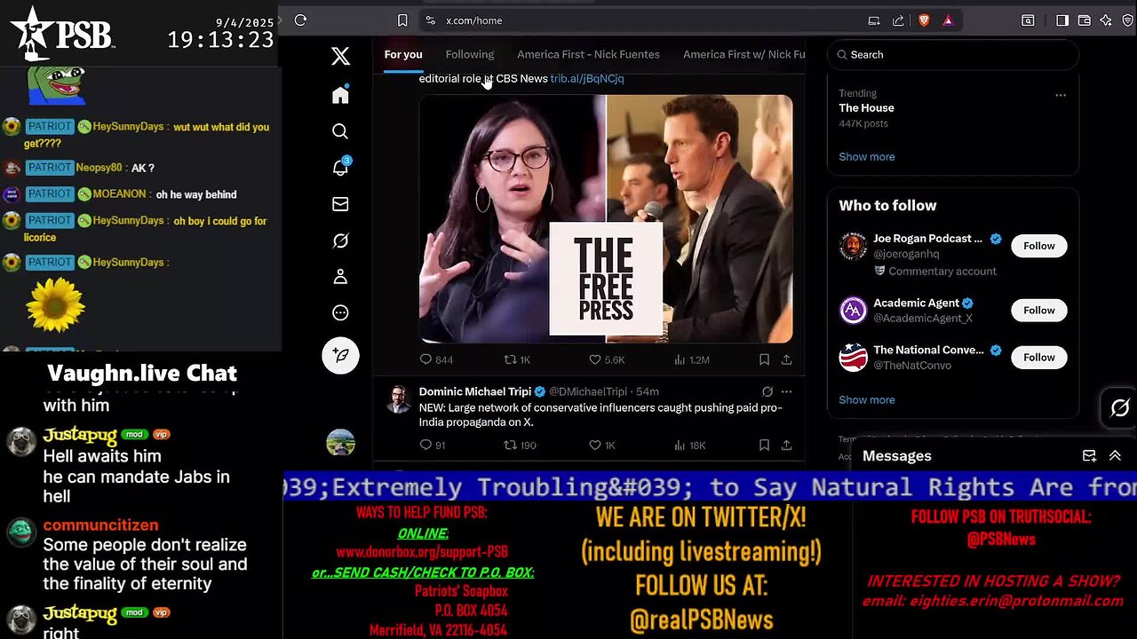Click the X logo in the sidebar
Image resolution: width=1137 pixels, height=639 pixels.
click(340, 56)
